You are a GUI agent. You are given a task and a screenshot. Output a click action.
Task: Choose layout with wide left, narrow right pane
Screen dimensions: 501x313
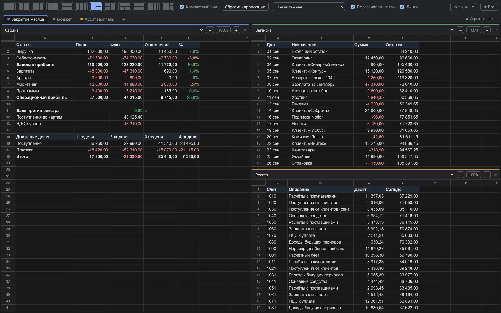pos(38,7)
